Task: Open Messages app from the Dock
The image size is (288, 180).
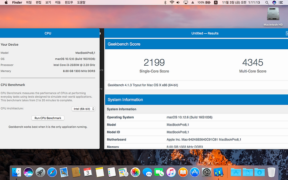Action: (147, 172)
